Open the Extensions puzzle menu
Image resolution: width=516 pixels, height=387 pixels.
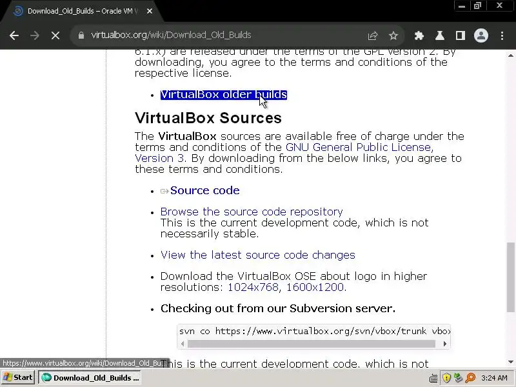(x=419, y=35)
